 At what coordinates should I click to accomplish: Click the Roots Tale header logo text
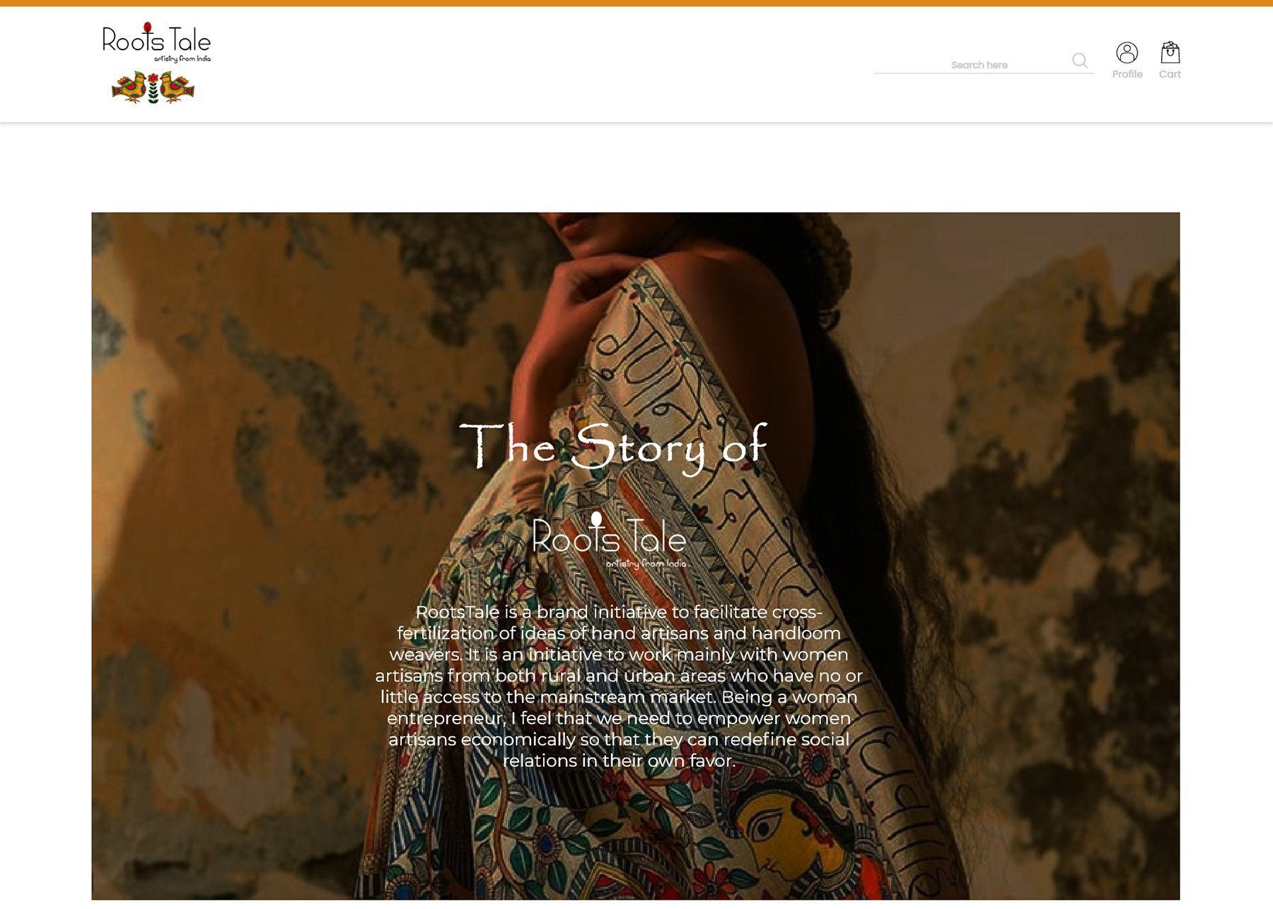156,40
